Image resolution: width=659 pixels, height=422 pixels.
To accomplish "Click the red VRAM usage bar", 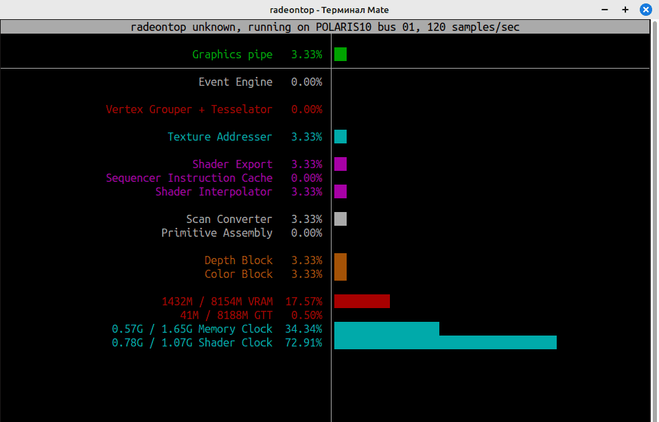I will 362,301.
